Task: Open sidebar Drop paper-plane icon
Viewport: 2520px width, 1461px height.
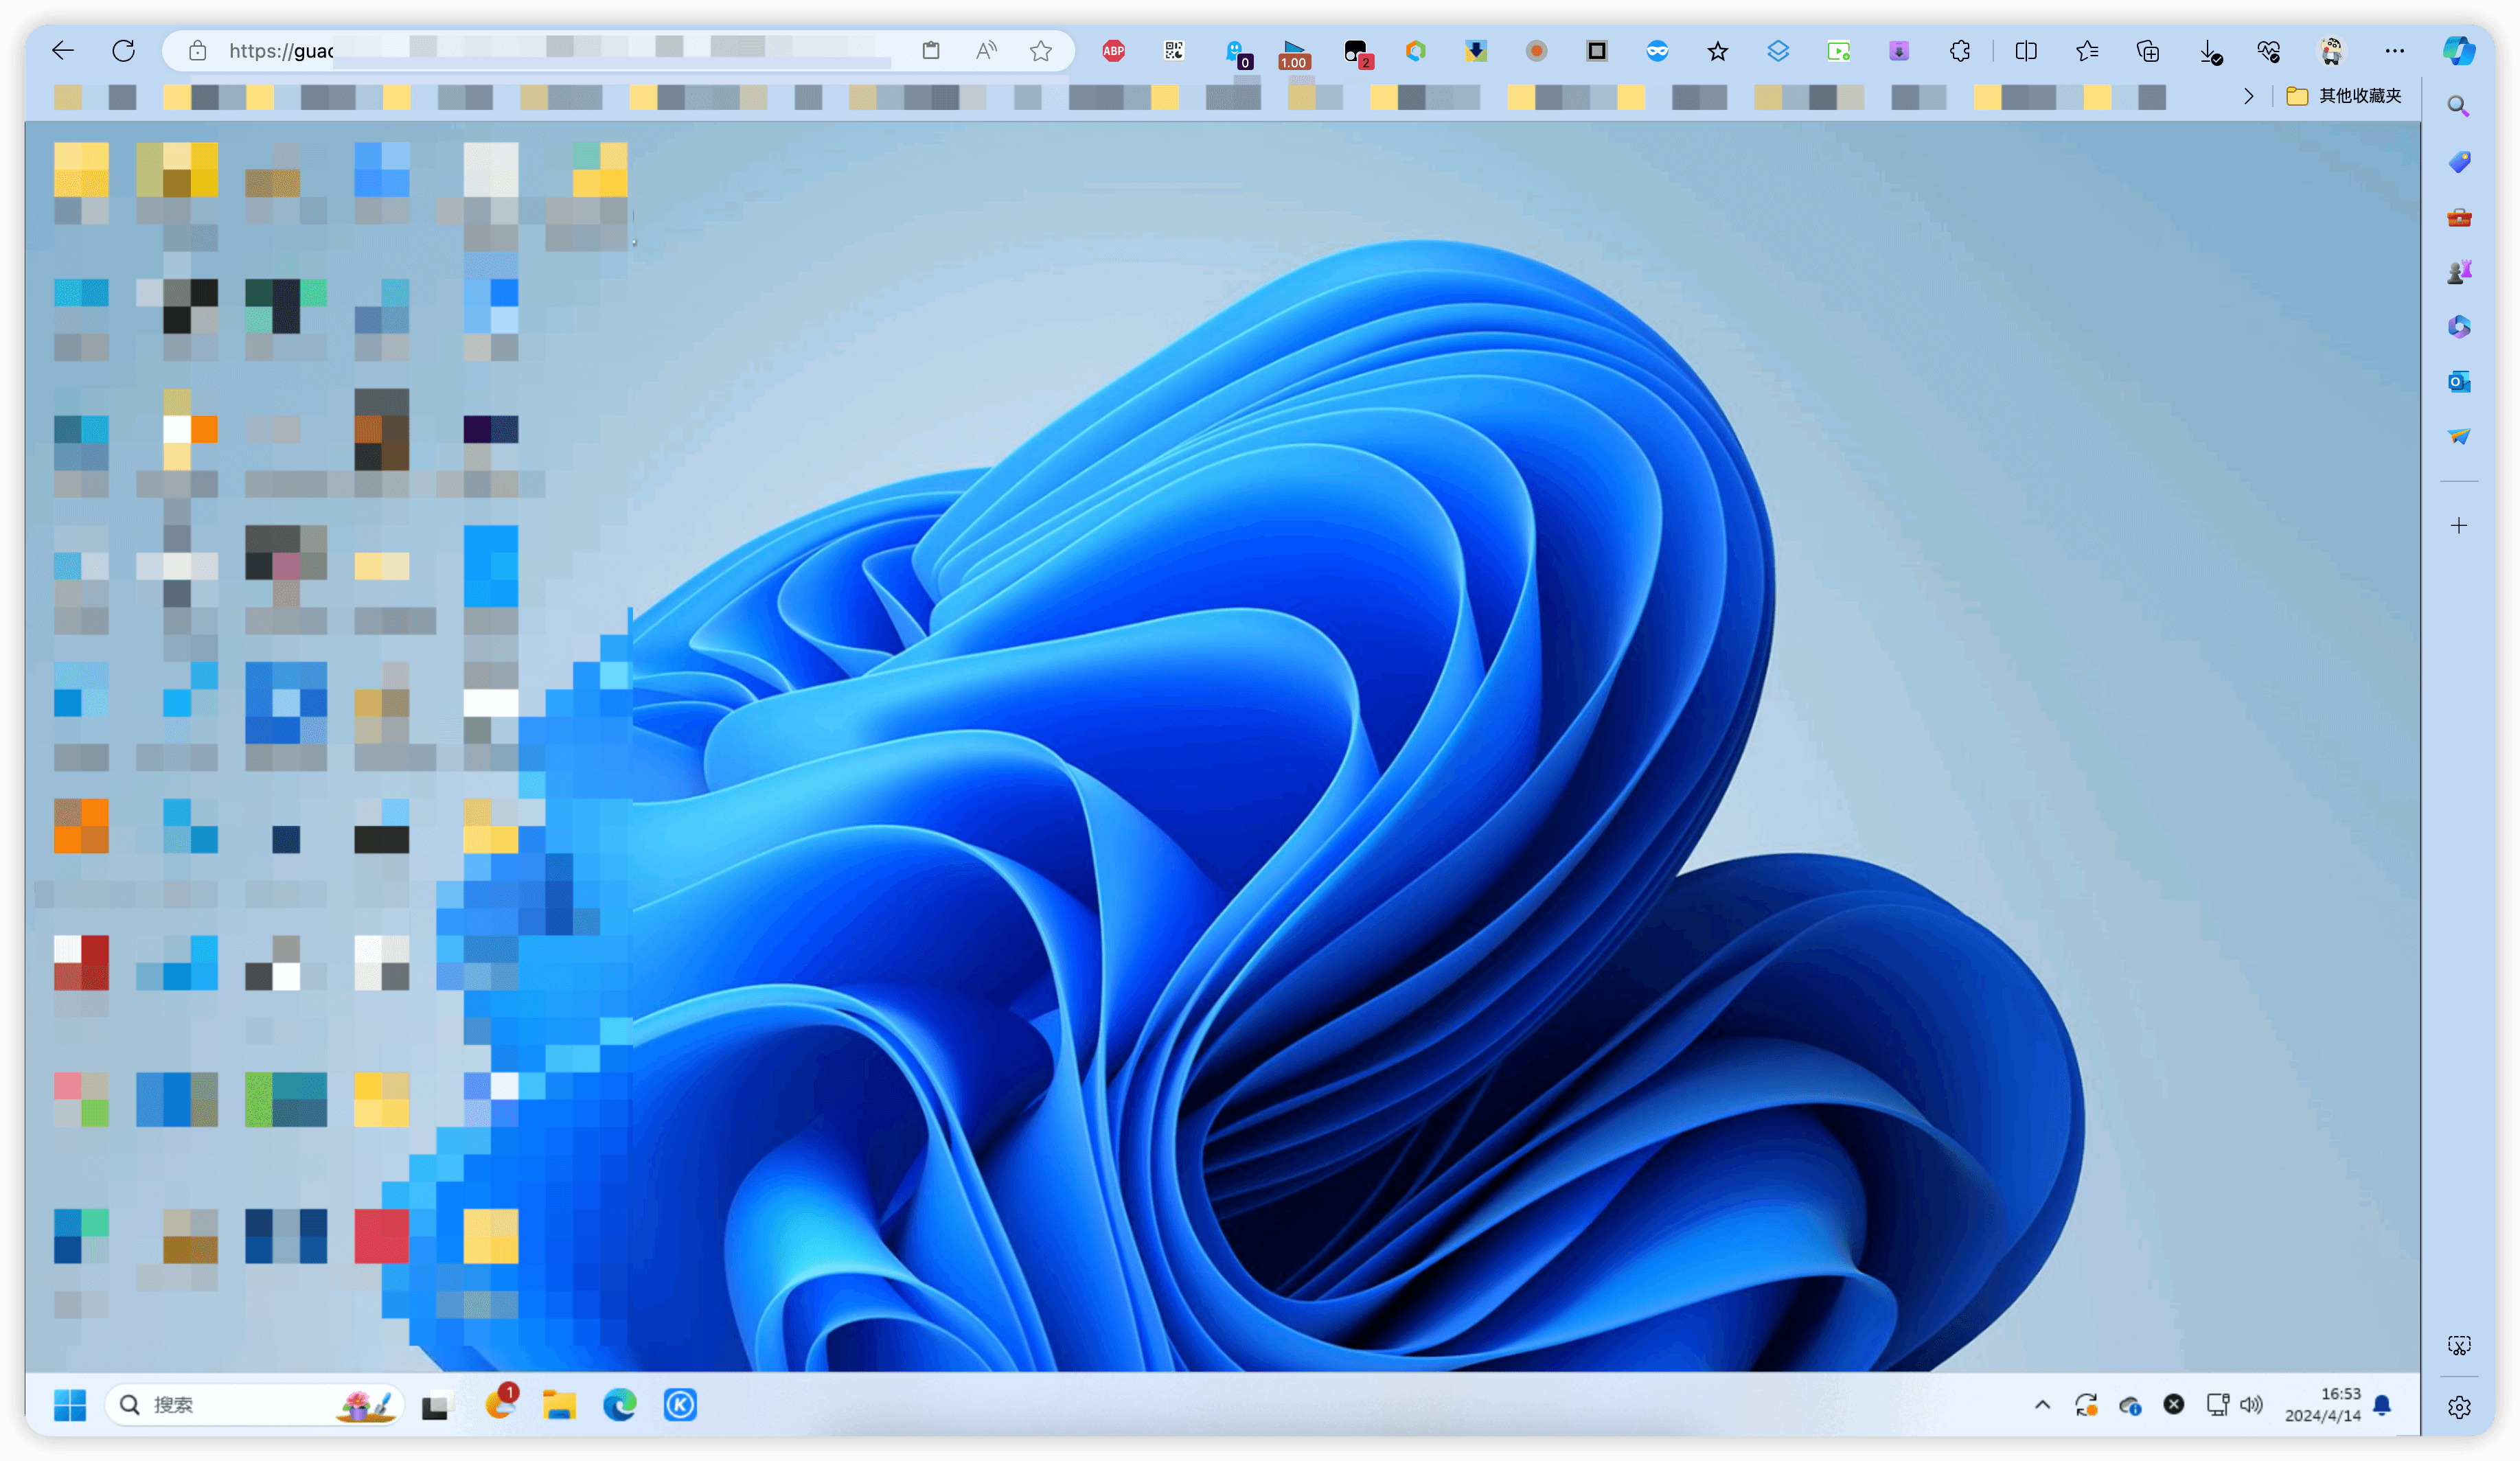Action: point(2459,436)
